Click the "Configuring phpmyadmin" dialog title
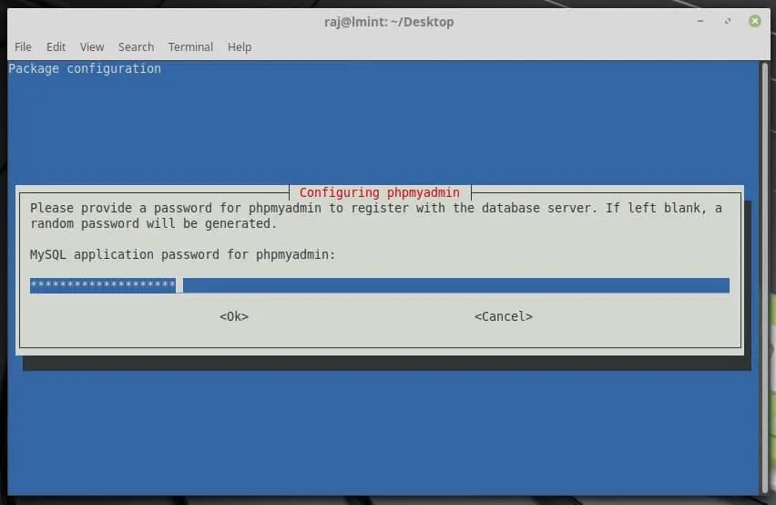Viewport: 776px width, 505px height. 380,192
